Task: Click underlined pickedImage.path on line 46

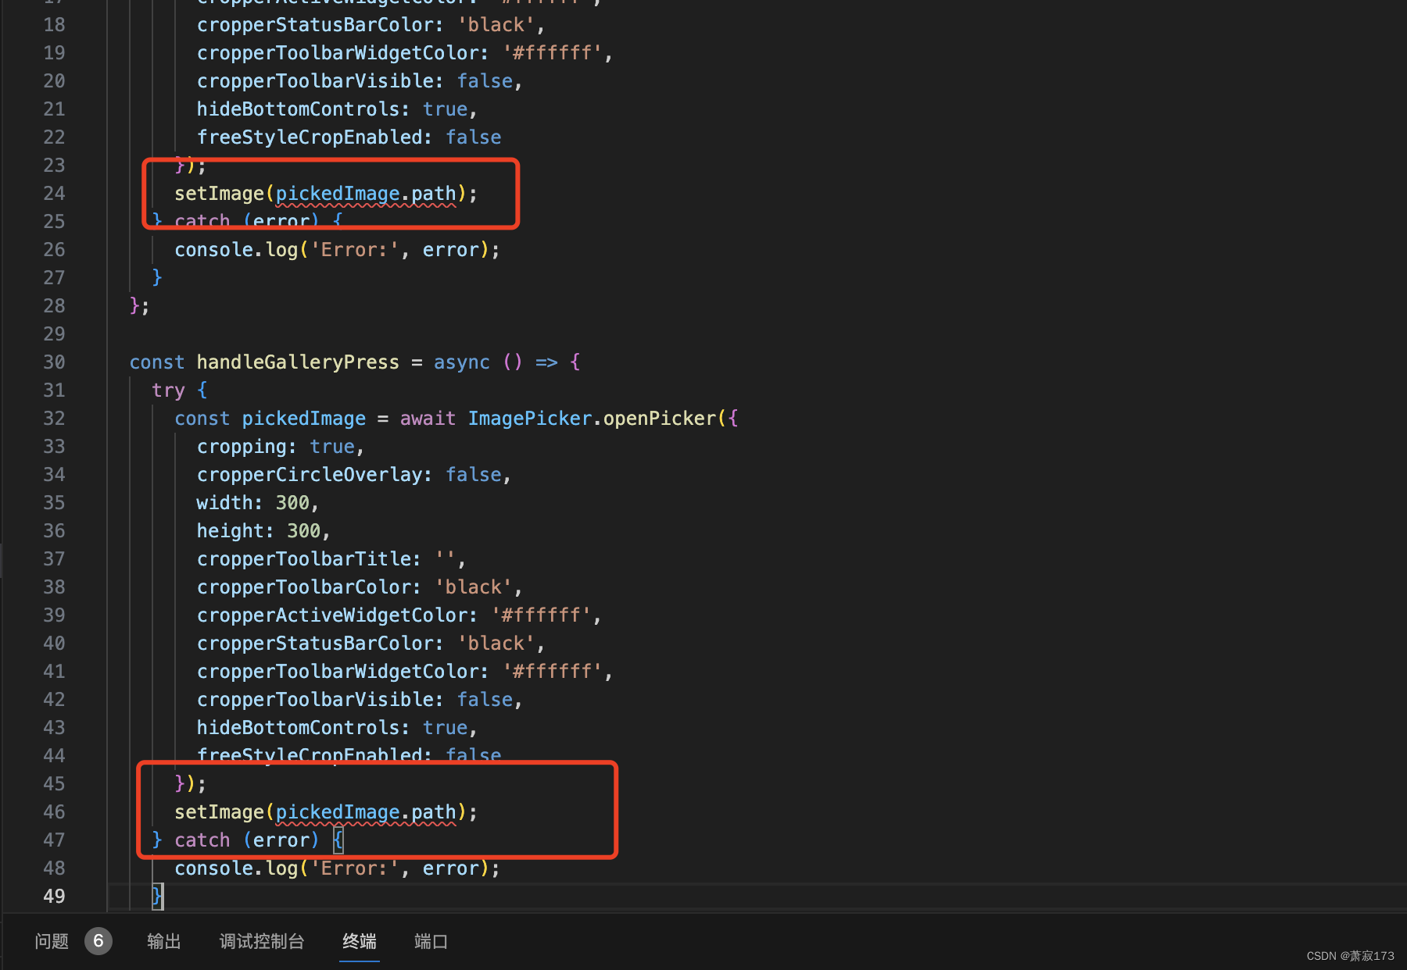Action: tap(366, 812)
